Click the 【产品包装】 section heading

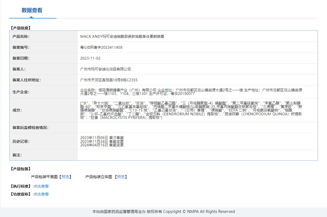pos(20,169)
